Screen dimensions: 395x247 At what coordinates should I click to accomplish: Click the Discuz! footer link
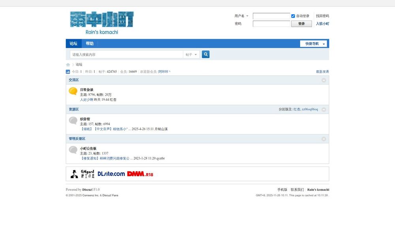(87, 190)
